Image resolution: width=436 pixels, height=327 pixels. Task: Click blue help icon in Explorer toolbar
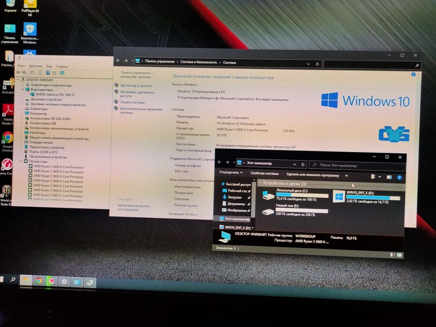[399, 178]
